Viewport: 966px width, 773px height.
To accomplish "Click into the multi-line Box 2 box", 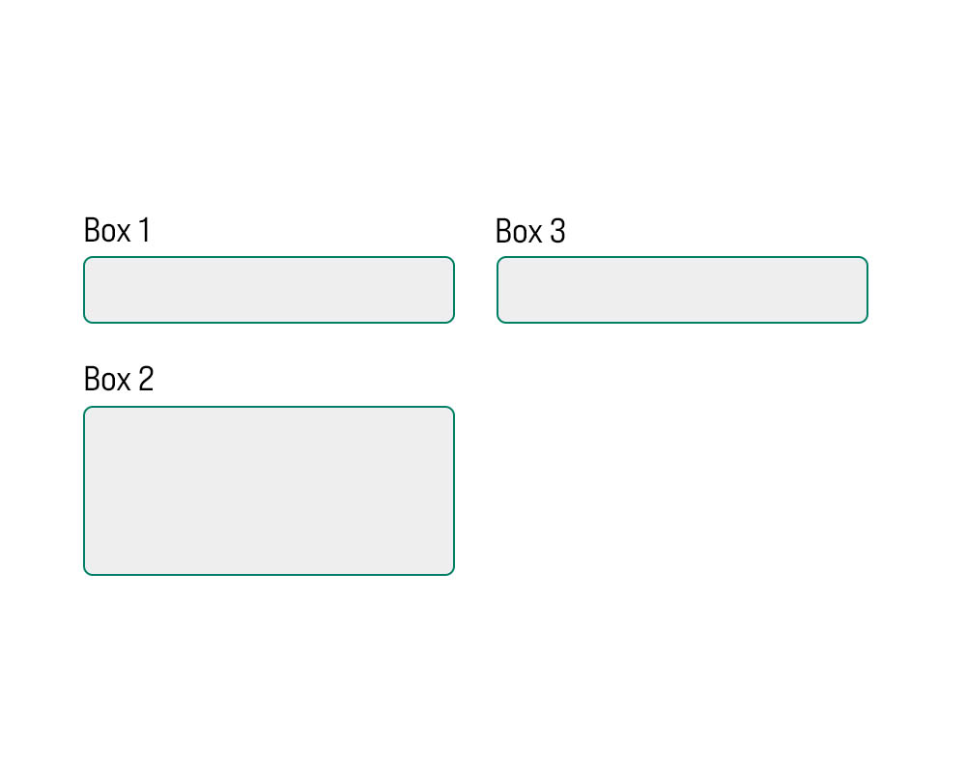I will 269,491.
